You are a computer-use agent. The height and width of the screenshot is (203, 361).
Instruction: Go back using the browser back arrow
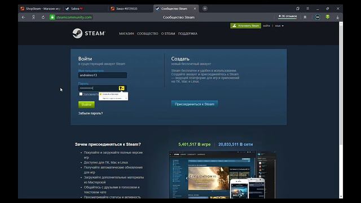tap(23, 17)
